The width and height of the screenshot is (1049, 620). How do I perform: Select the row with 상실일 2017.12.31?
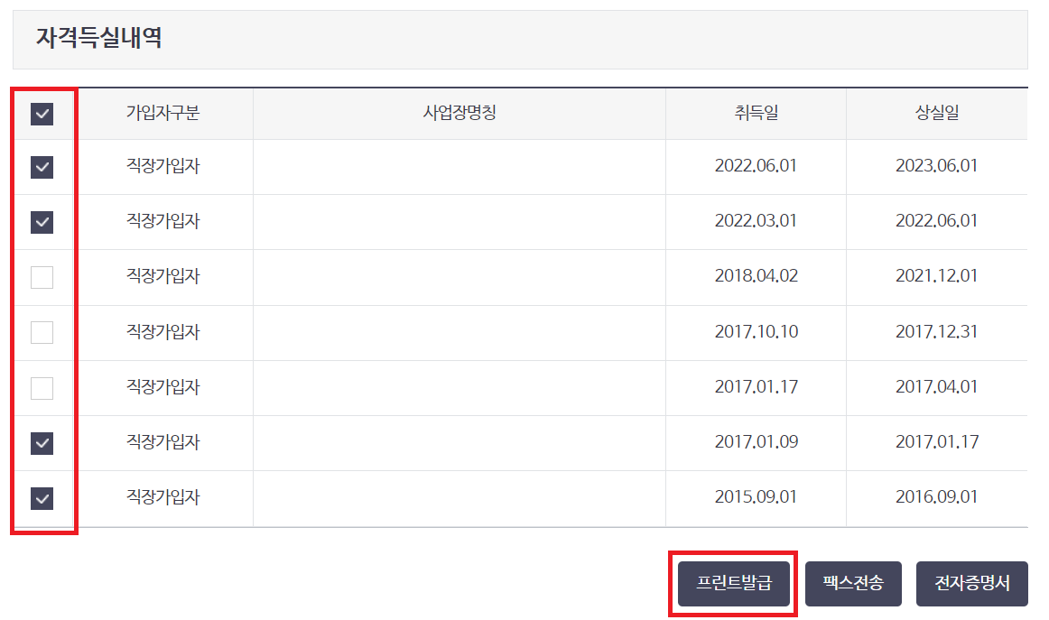(41, 332)
